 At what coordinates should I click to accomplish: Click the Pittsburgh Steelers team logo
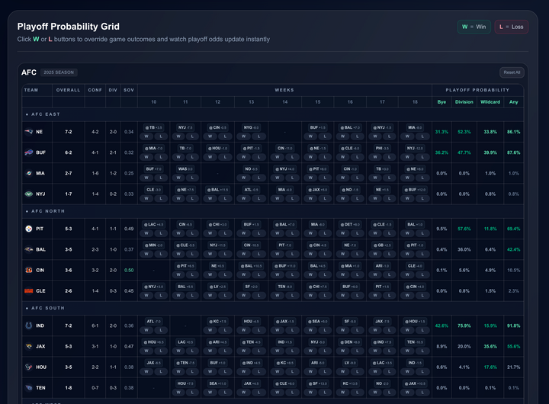point(29,228)
